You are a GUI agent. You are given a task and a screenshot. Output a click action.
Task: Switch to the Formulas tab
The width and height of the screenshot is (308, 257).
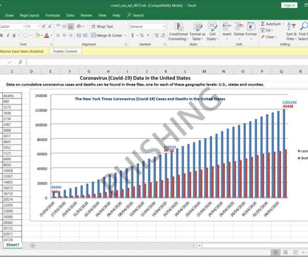pos(53,15)
